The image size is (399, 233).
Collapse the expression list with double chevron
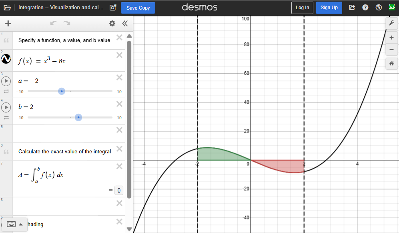click(x=125, y=24)
